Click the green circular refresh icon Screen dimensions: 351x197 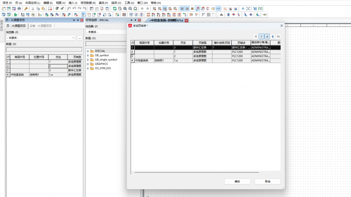(115, 9)
